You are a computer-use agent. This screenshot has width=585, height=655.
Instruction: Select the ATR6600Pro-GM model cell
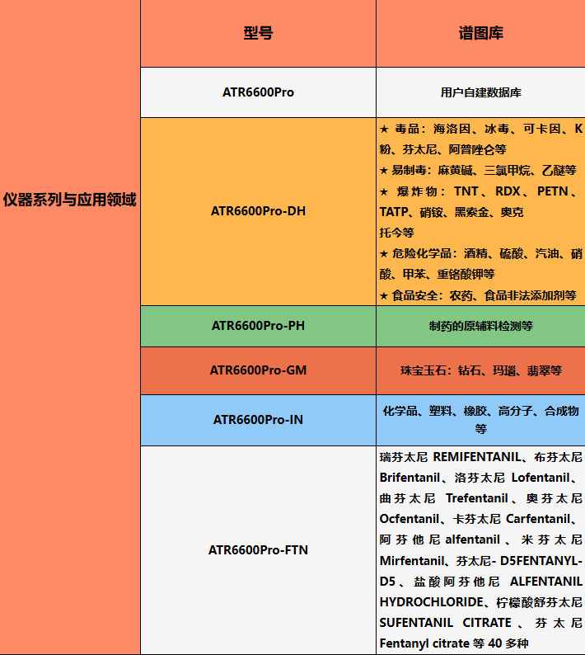click(x=258, y=370)
